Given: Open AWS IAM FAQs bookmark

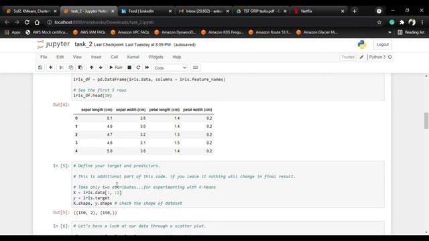Looking at the screenshot, I should point(89,32).
